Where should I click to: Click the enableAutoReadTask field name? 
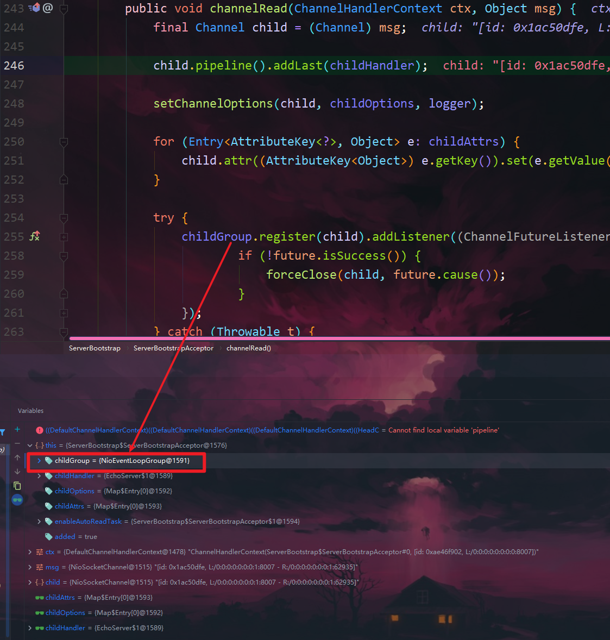[x=88, y=522]
